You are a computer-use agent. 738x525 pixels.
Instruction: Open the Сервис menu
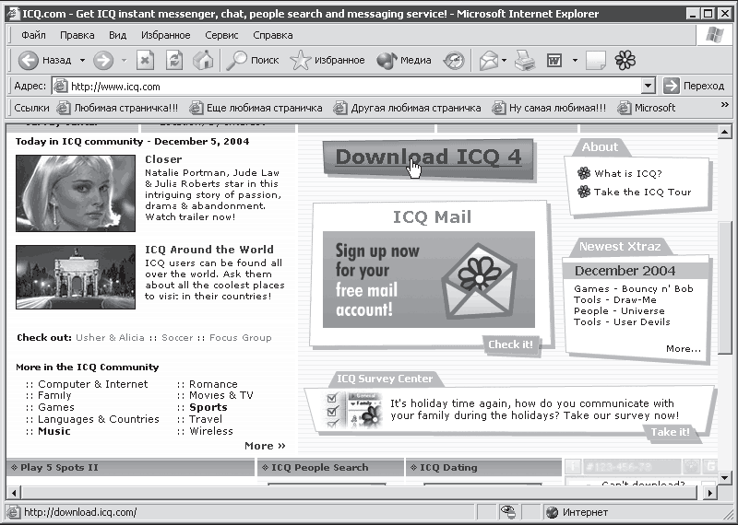point(221,35)
